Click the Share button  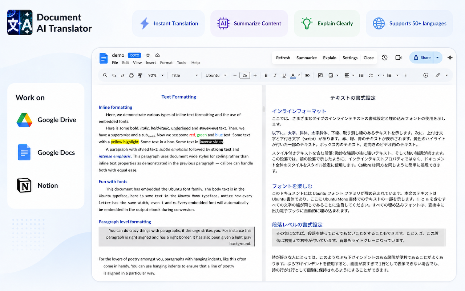pos(421,57)
